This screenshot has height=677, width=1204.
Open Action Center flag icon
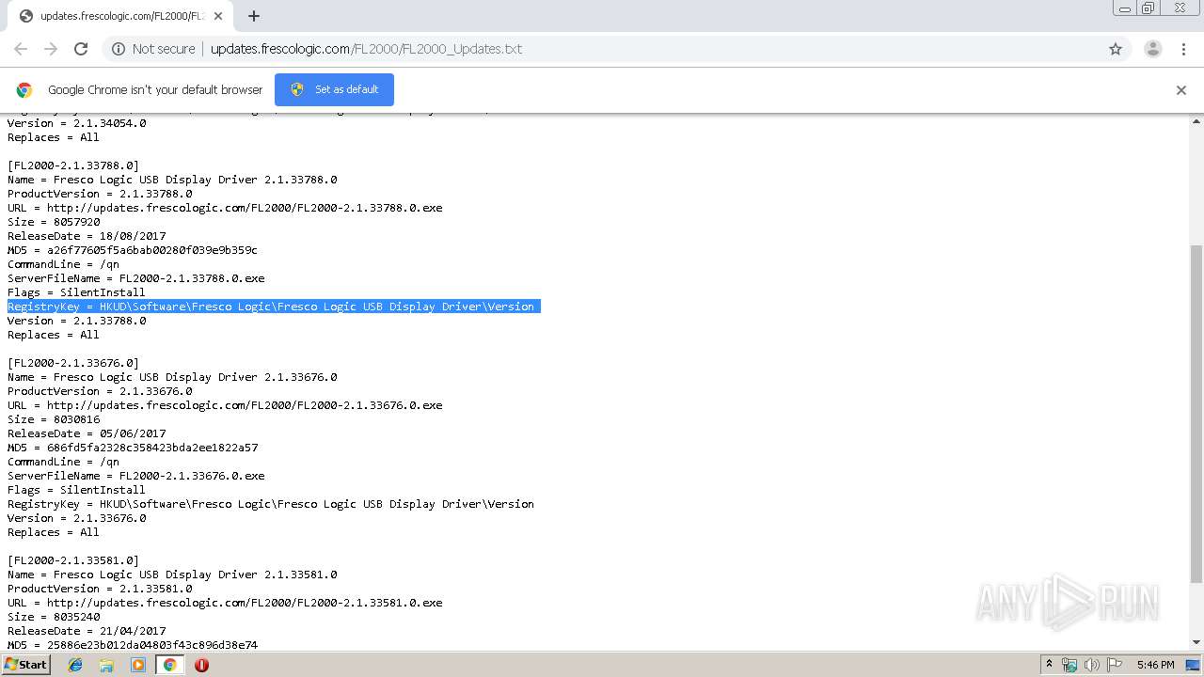point(1115,665)
